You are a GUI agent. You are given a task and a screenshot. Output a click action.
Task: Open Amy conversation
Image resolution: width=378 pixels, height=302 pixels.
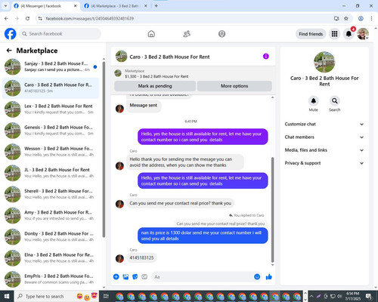(x=51, y=215)
